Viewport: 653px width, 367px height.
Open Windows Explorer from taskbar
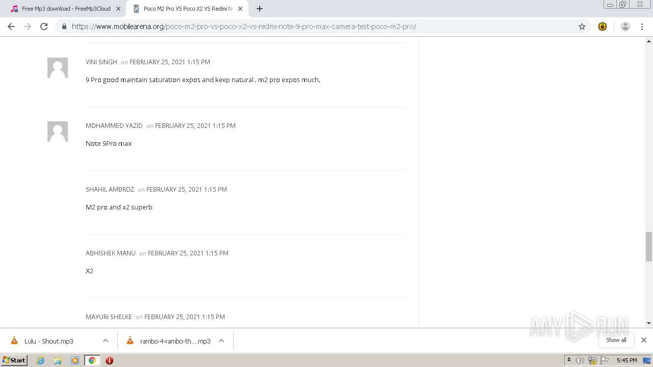tap(58, 360)
